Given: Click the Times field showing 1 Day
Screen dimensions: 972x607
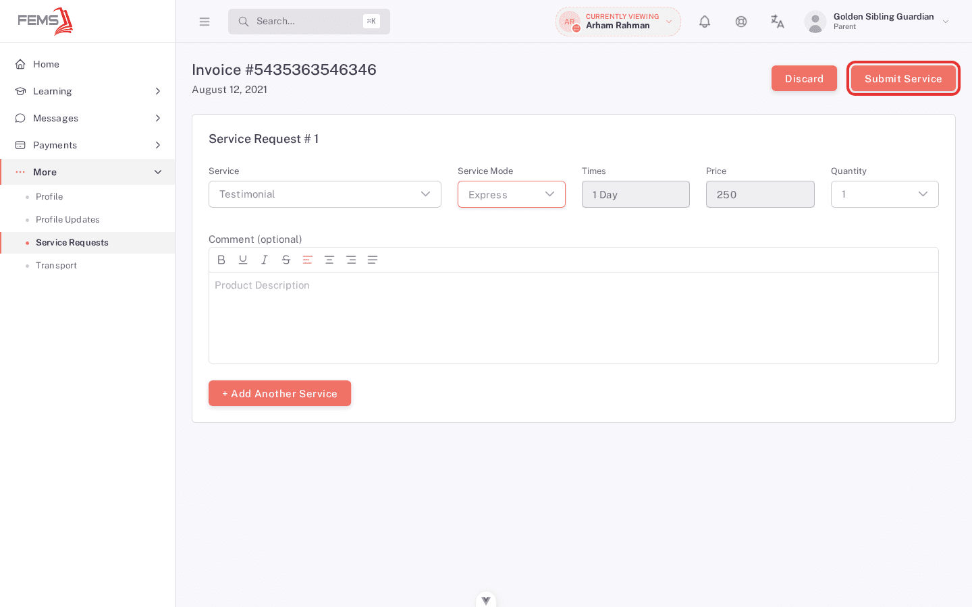Looking at the screenshot, I should [636, 194].
